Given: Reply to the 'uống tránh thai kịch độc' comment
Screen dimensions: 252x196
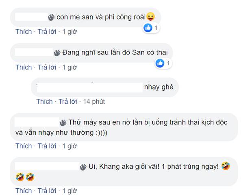Looking at the screenshot, I should pos(47,146).
